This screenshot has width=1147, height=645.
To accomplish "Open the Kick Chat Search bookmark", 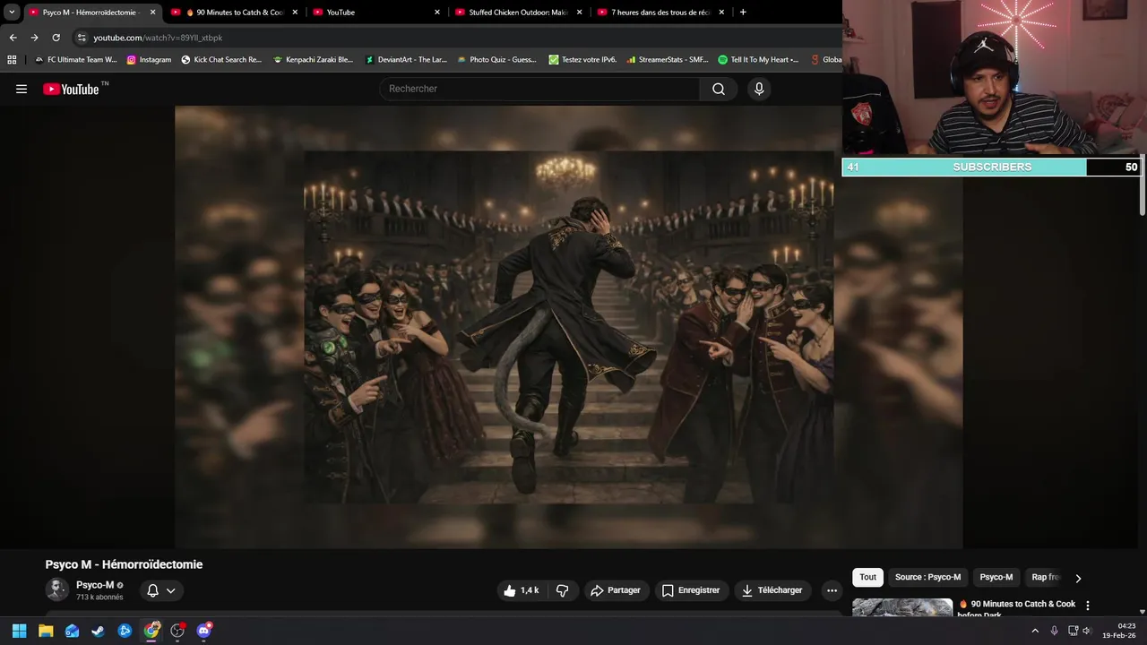I will tap(221, 60).
